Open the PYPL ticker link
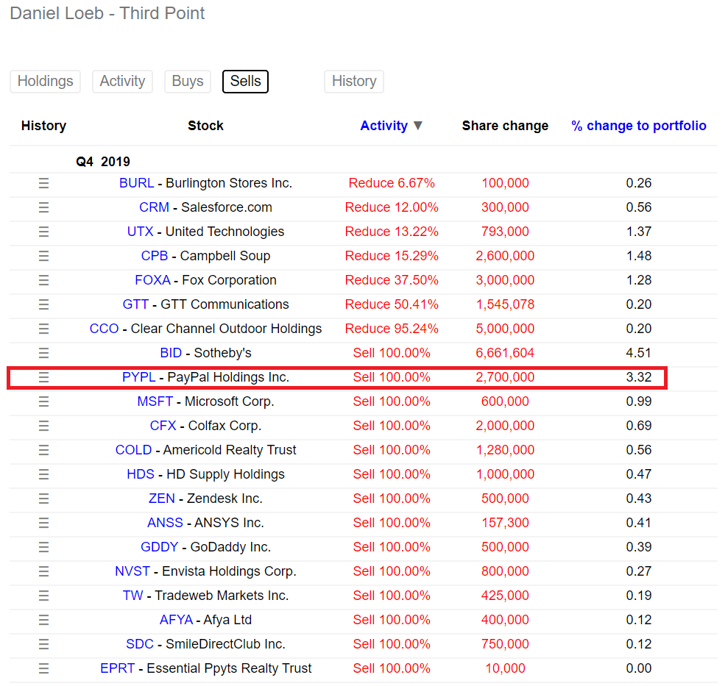This screenshot has height=686, width=728. click(139, 377)
